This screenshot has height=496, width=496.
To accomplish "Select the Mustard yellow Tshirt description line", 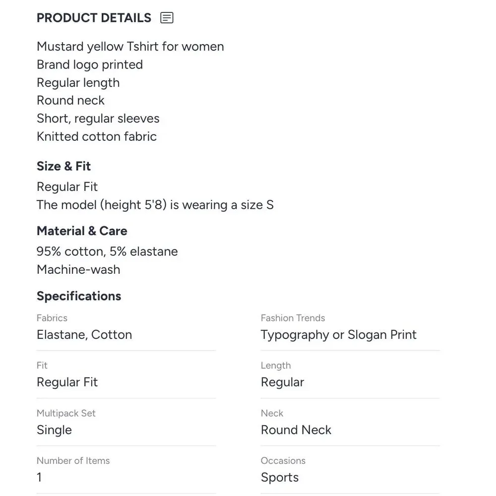I will 130,47.
